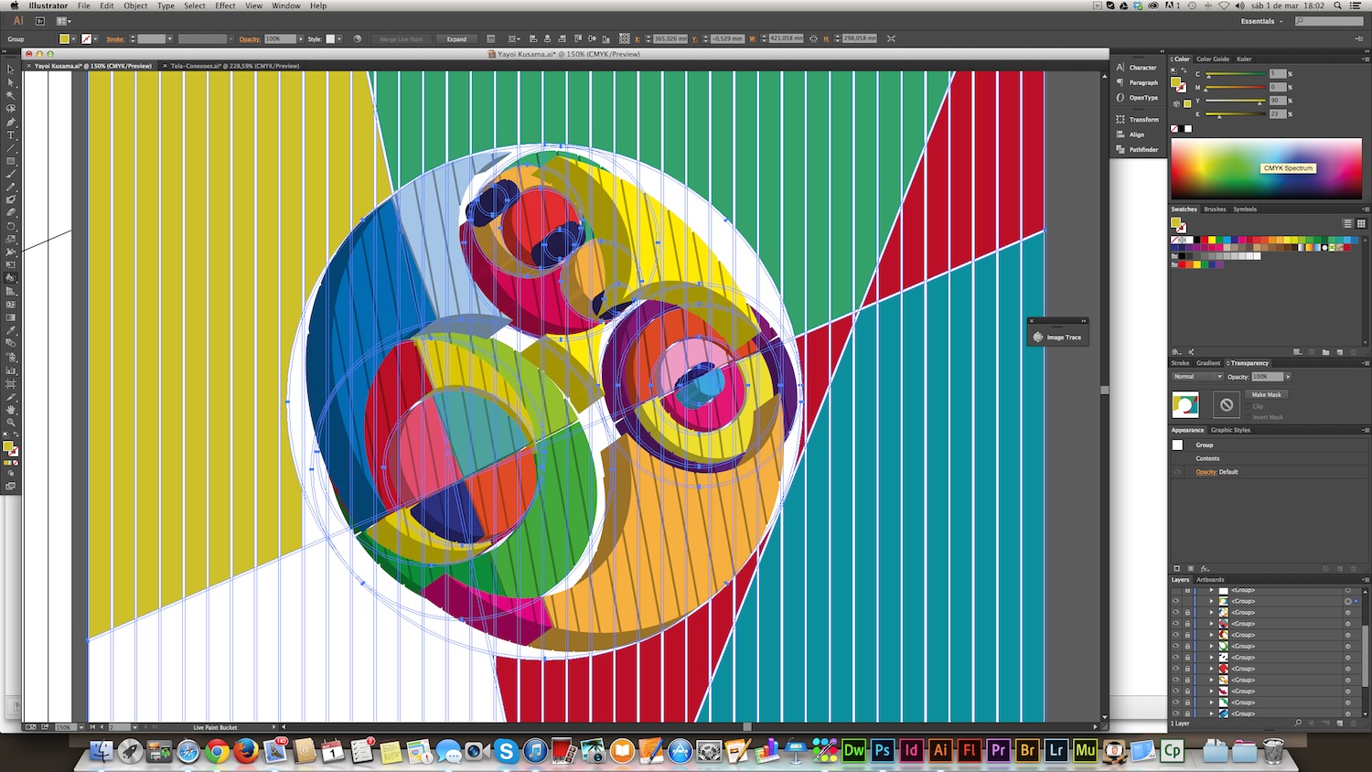Select the Type tool

[11, 134]
